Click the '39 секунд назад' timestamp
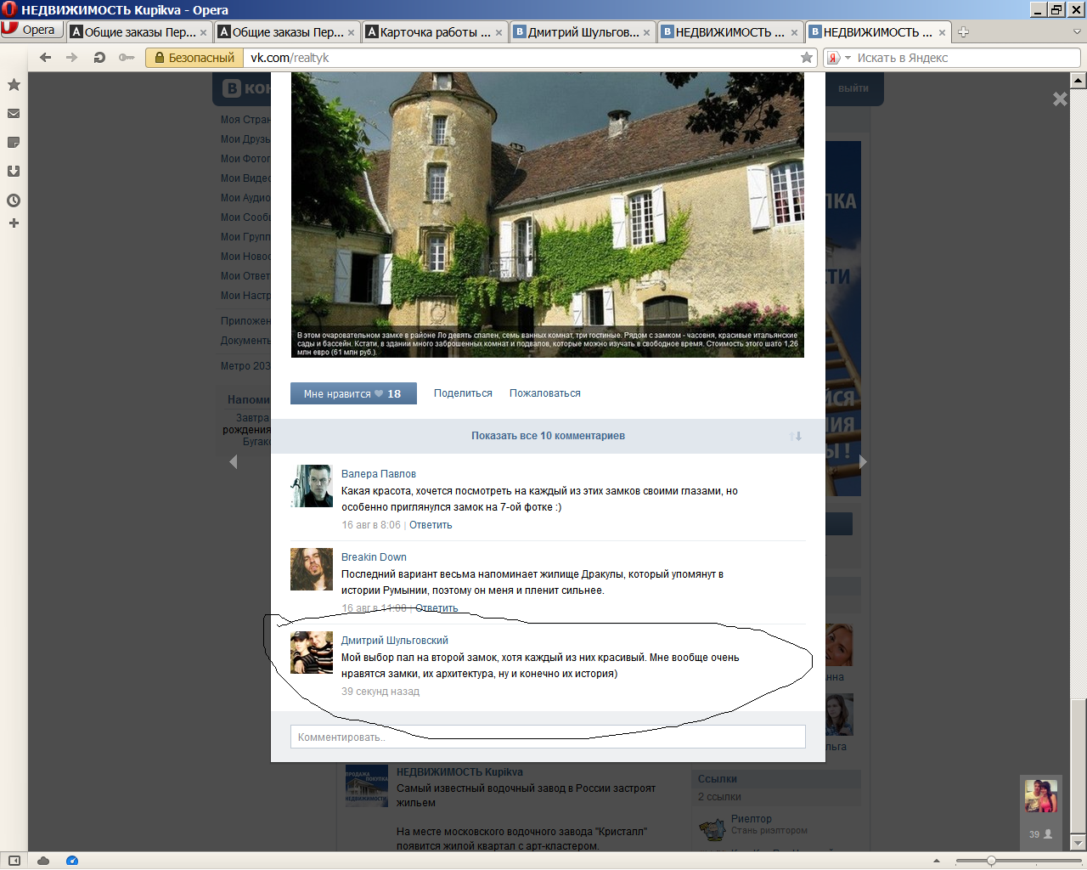This screenshot has height=870, width=1087. [380, 692]
